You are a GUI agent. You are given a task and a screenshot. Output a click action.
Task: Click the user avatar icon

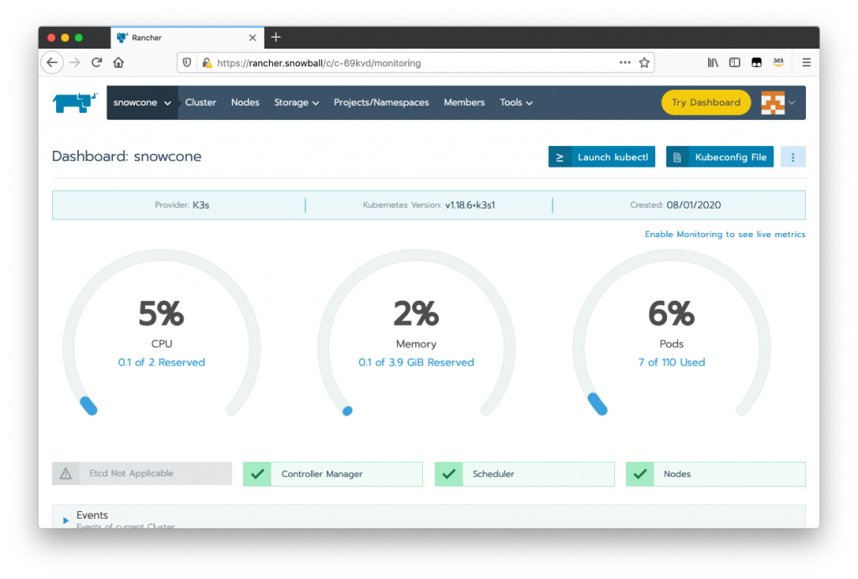773,102
